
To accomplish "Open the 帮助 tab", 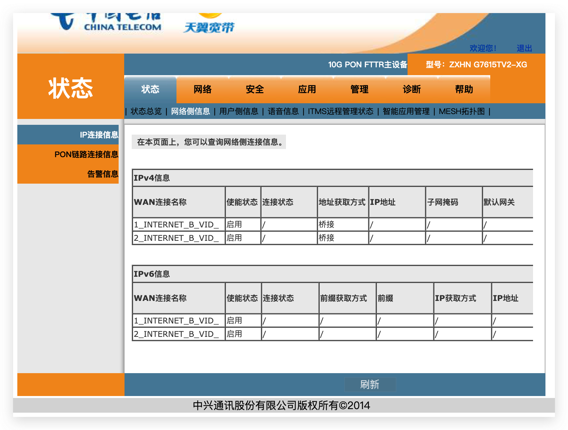I will [x=464, y=89].
